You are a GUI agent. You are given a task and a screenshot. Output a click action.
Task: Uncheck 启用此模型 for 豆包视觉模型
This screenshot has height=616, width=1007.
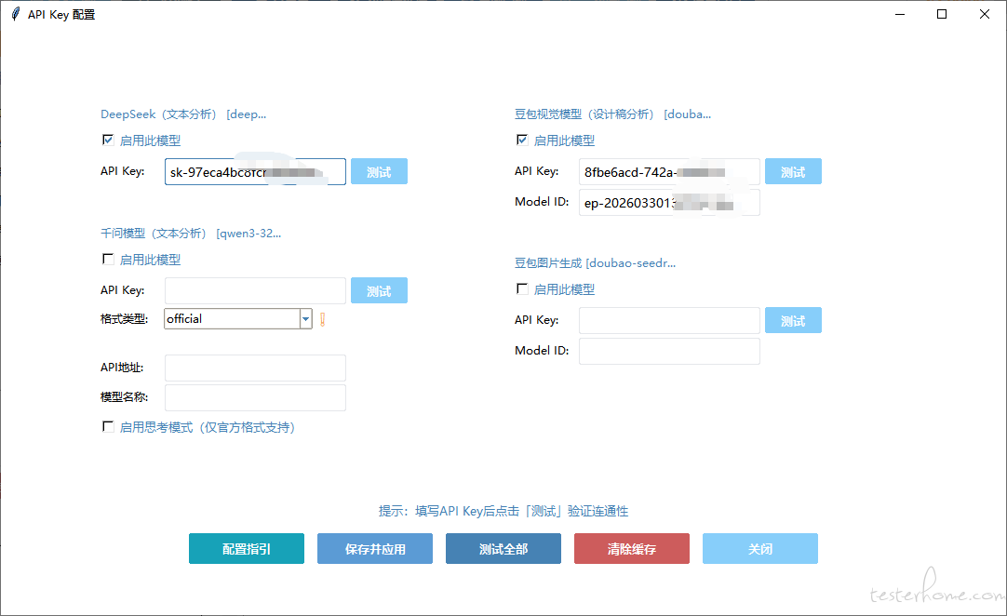[522, 141]
